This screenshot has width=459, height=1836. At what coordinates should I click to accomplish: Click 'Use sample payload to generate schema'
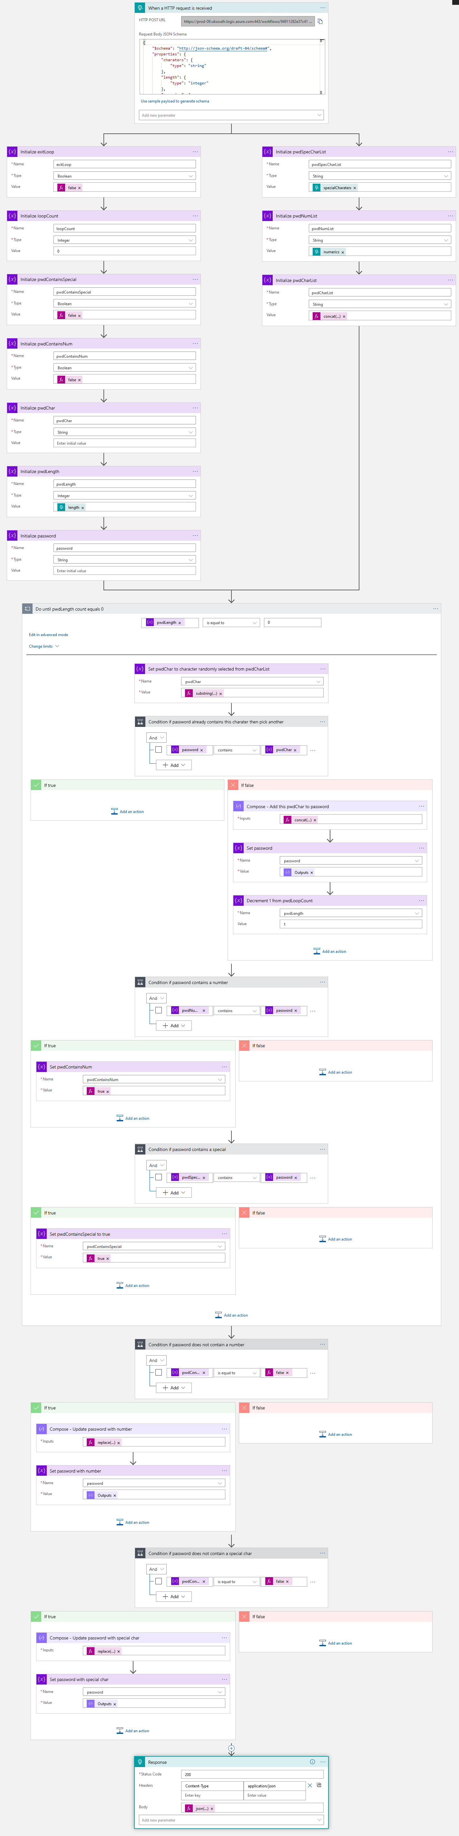coord(175,101)
